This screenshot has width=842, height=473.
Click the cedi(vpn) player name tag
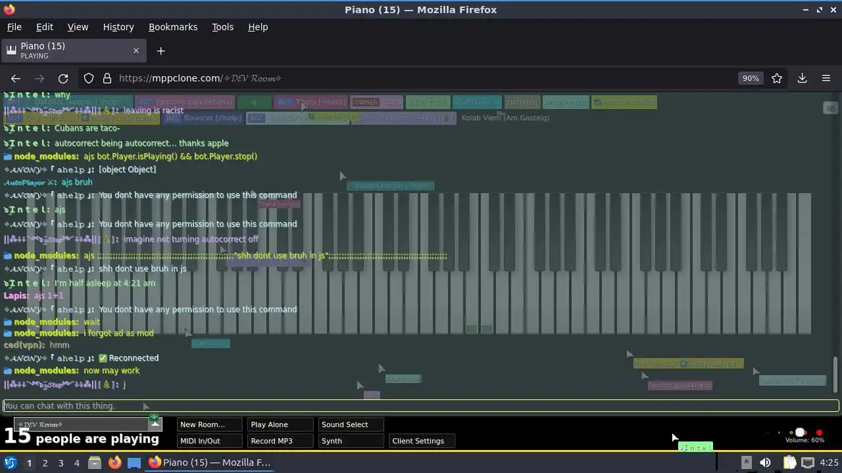522,102
